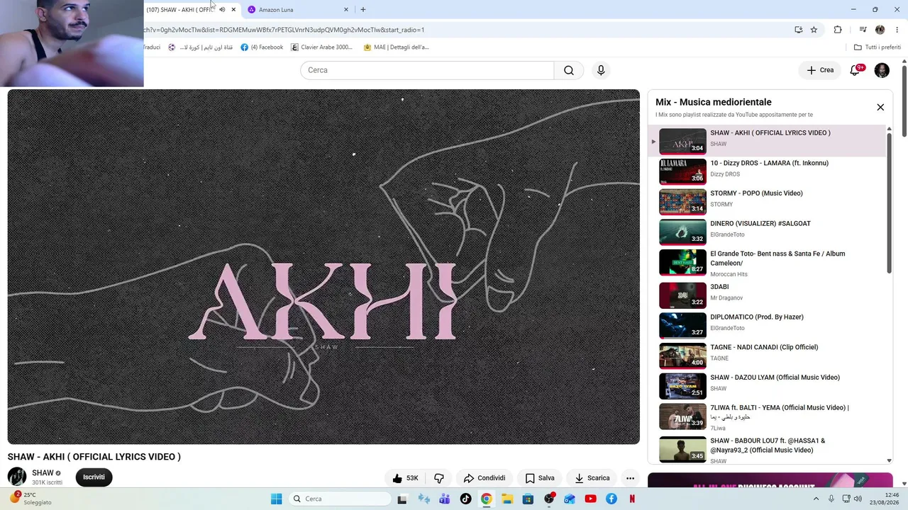
Task: Close the Mix playlist panel
Action: coord(880,107)
